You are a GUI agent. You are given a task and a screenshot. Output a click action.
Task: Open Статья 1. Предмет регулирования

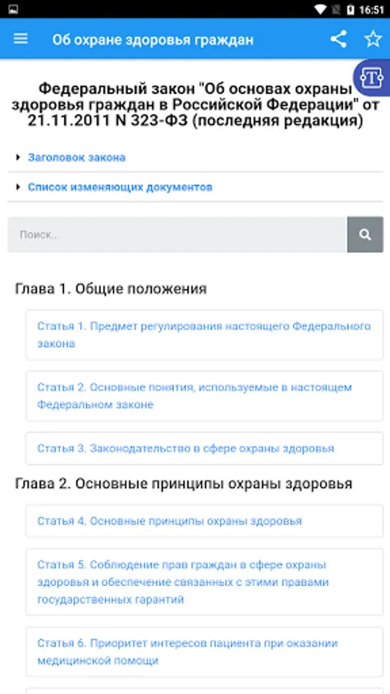click(204, 335)
